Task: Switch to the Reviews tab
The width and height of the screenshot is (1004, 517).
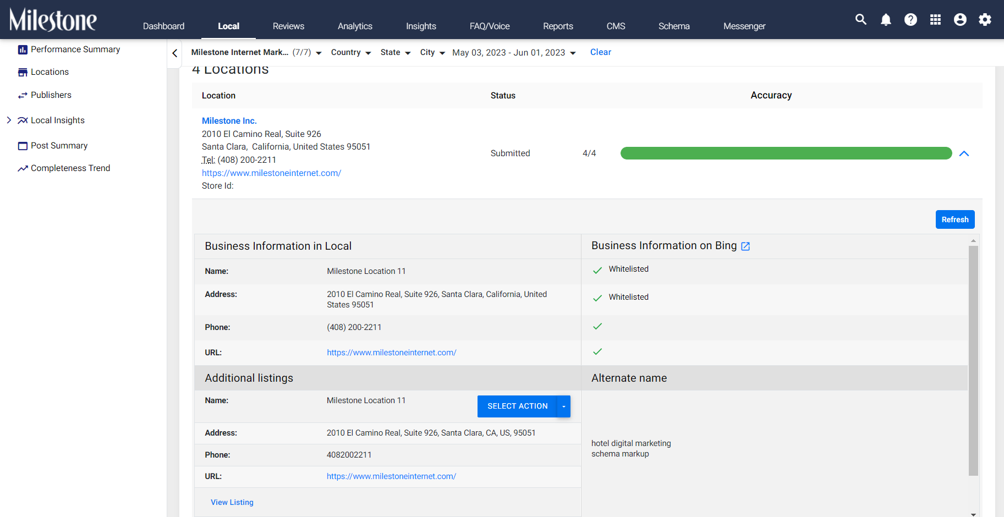Action: 288,26
